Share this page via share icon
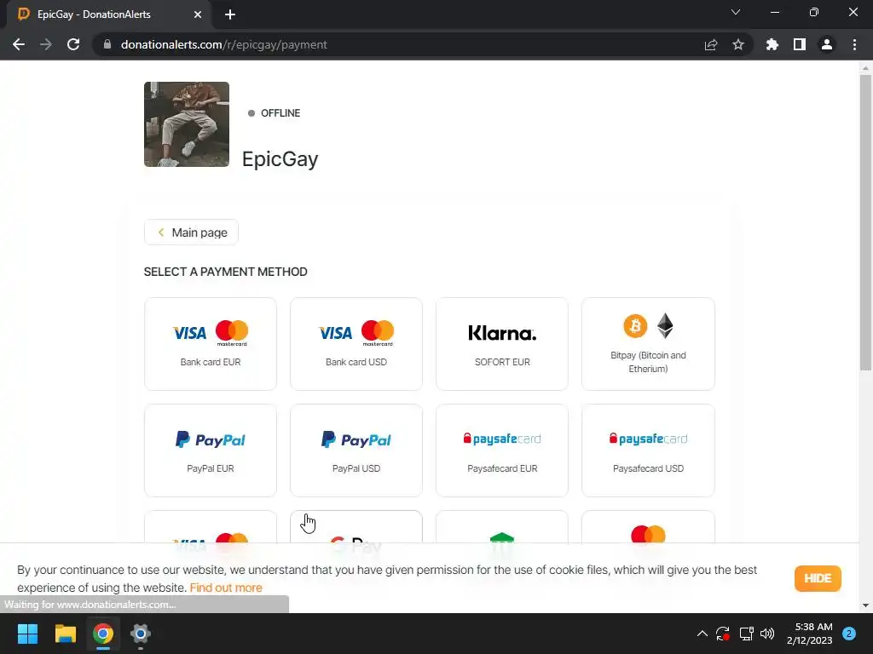 tap(711, 44)
